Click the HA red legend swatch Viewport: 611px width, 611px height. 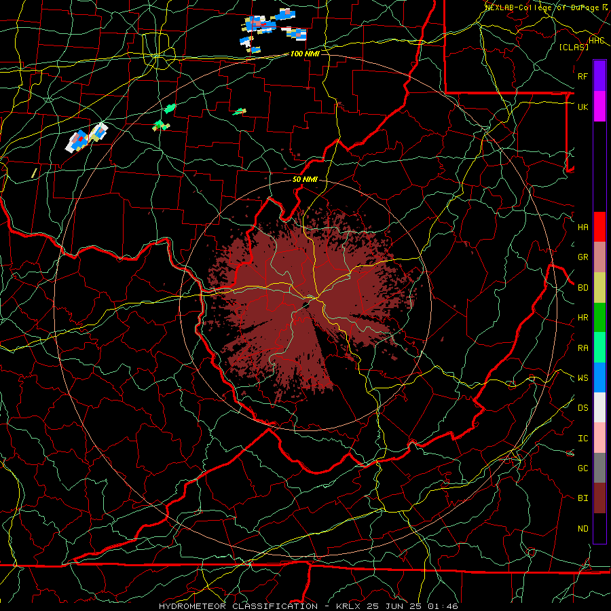coord(599,227)
